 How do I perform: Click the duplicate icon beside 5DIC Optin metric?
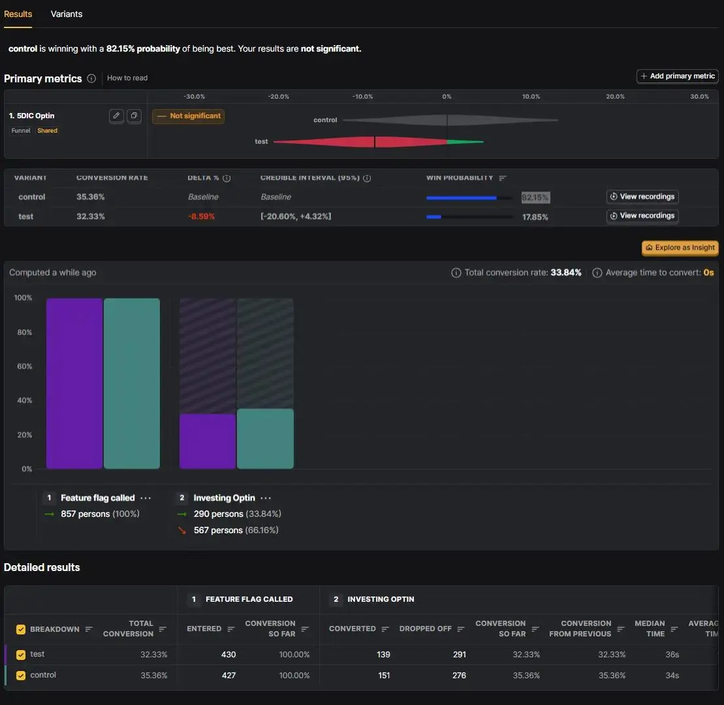[x=134, y=116]
